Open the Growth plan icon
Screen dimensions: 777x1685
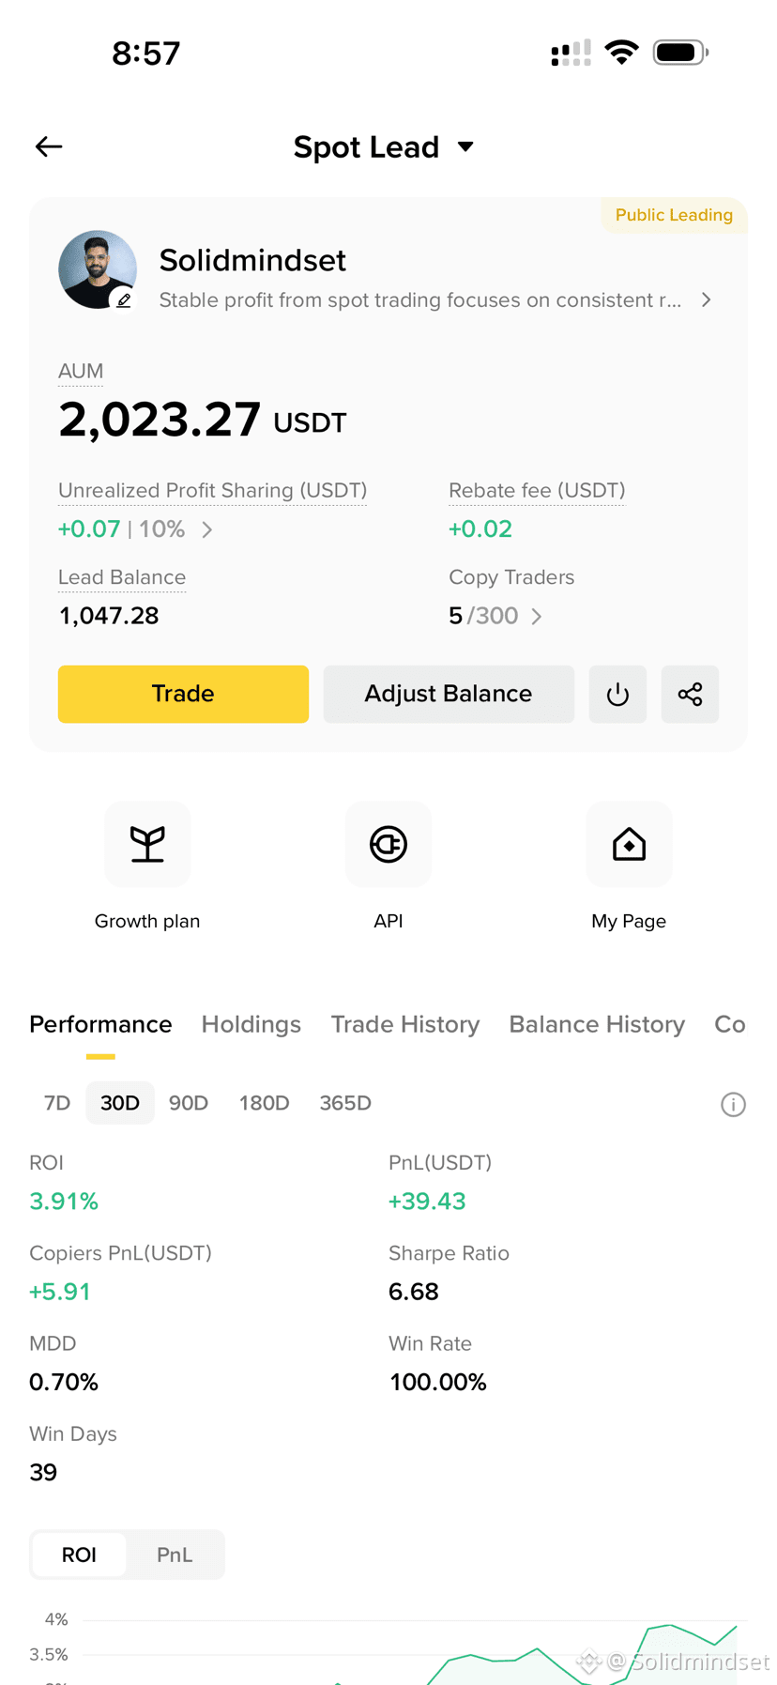147,845
